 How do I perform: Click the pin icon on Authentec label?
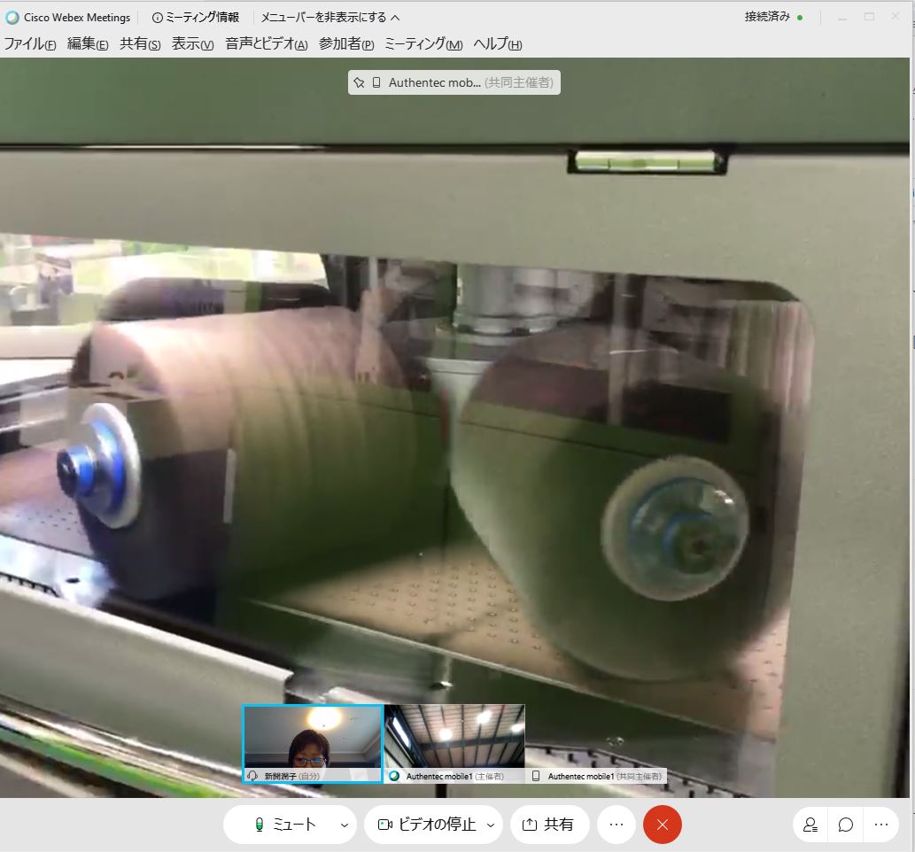[359, 82]
